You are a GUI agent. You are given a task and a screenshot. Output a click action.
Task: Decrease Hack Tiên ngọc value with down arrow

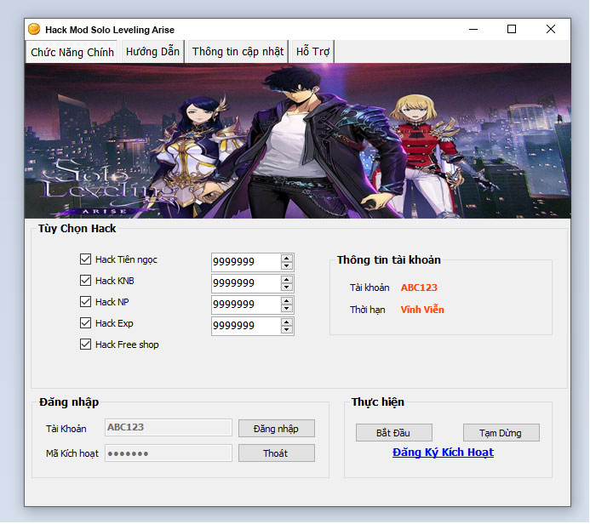[287, 265]
